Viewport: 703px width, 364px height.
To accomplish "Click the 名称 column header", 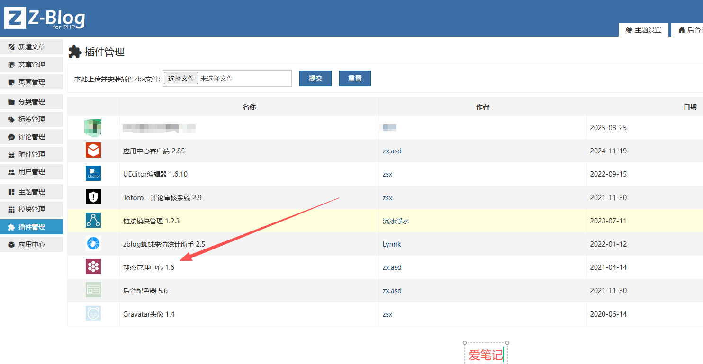I will coord(249,107).
